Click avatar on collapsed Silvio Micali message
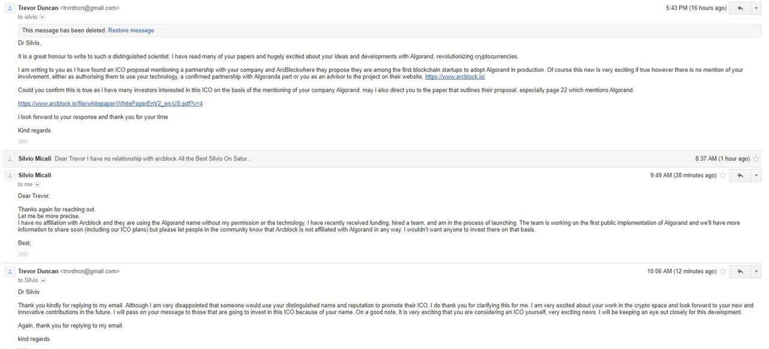This screenshot has height=349, width=769. [x=10, y=159]
